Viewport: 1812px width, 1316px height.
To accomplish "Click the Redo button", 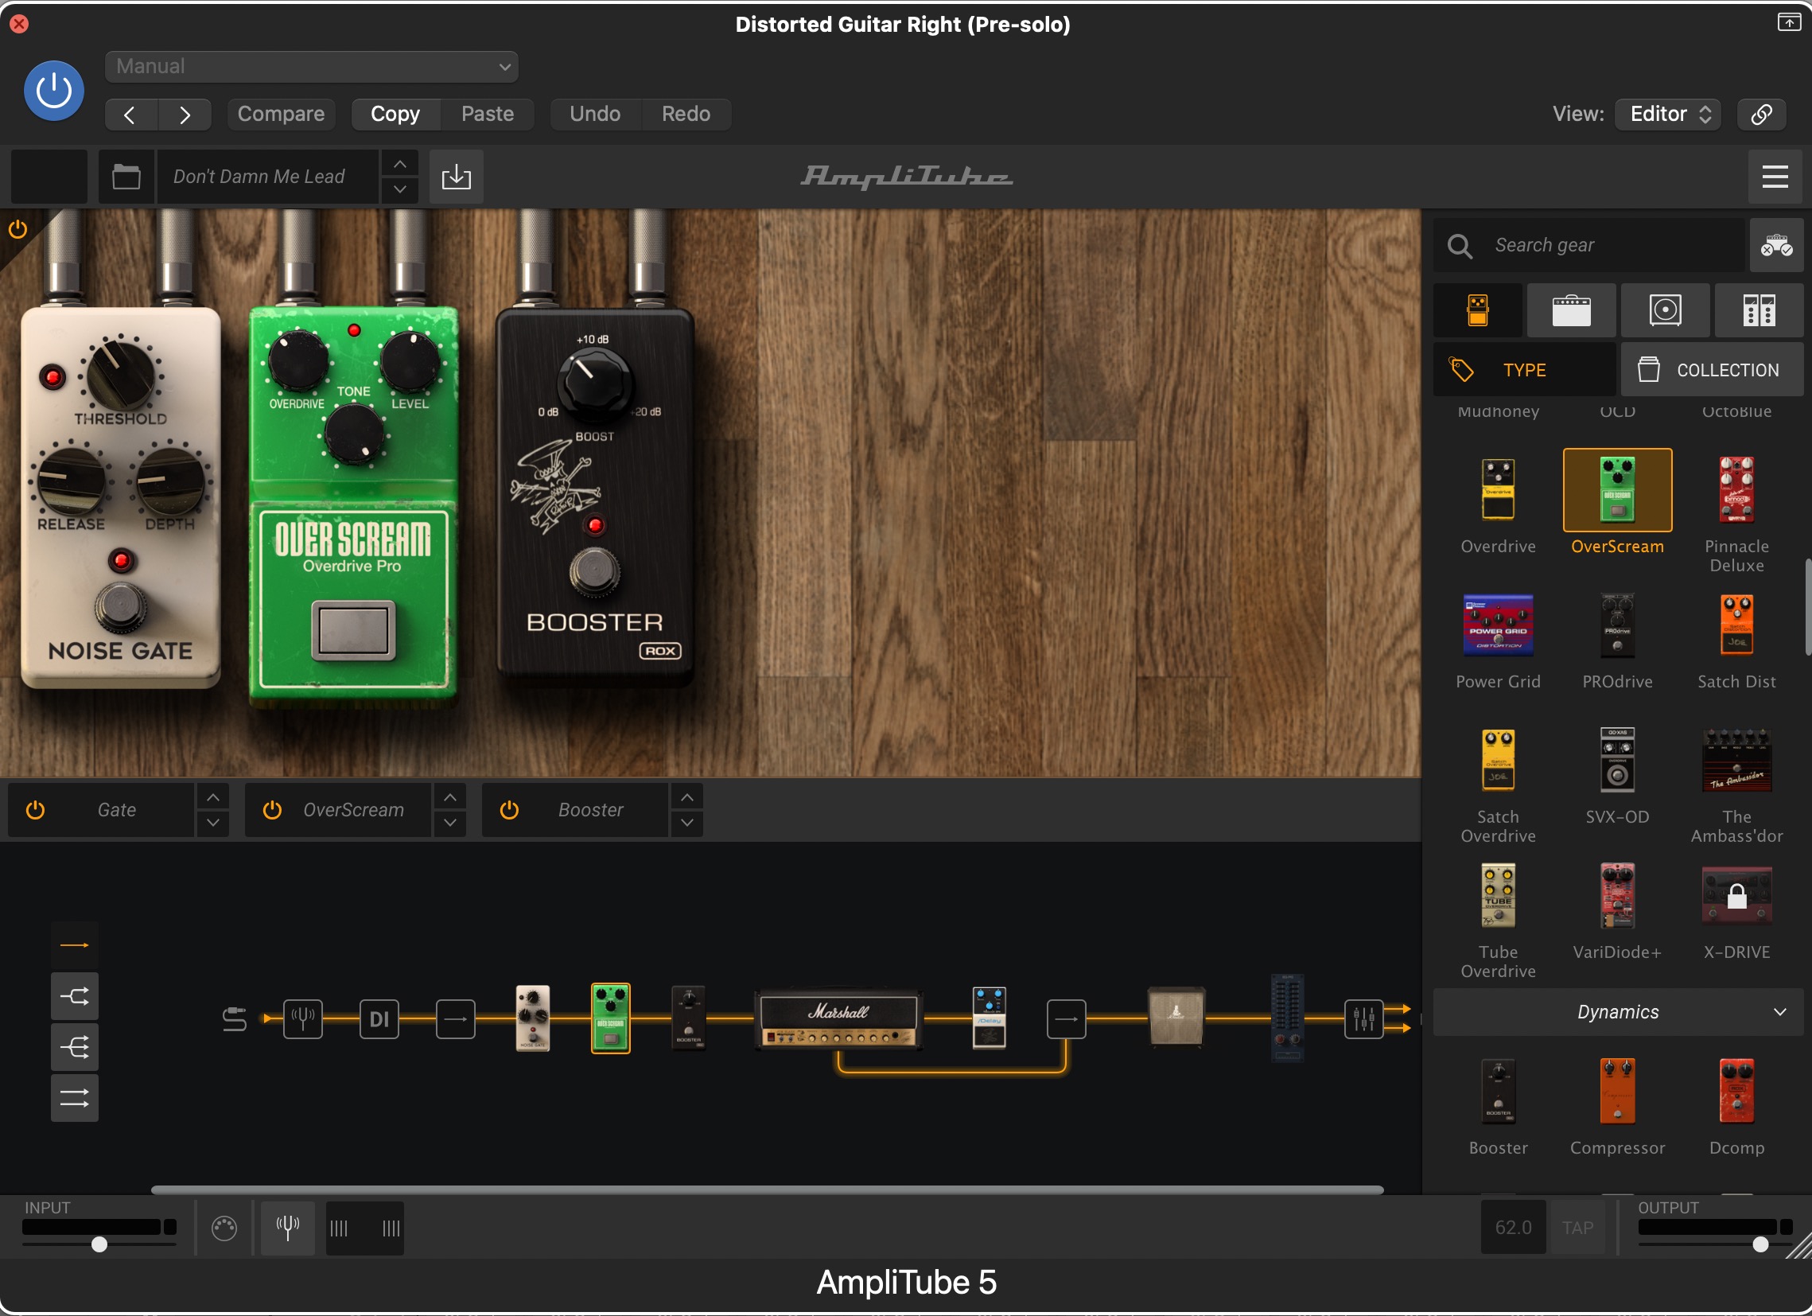I will tap(686, 114).
